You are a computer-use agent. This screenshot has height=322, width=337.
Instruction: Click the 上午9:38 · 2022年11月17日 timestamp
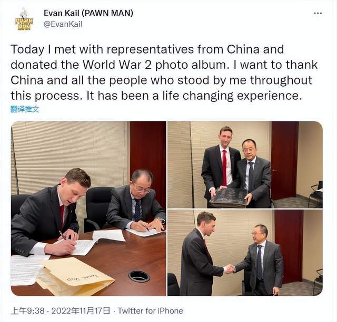click(x=60, y=310)
